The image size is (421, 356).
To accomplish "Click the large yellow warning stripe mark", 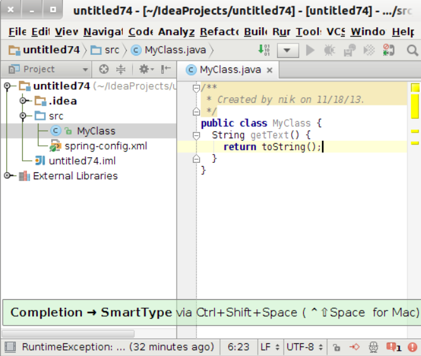I will point(415,106).
